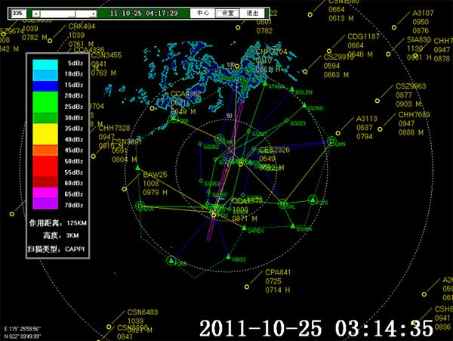Select the SAREX waypoint triangle
Screen dimensions: 453x341
click(x=245, y=228)
